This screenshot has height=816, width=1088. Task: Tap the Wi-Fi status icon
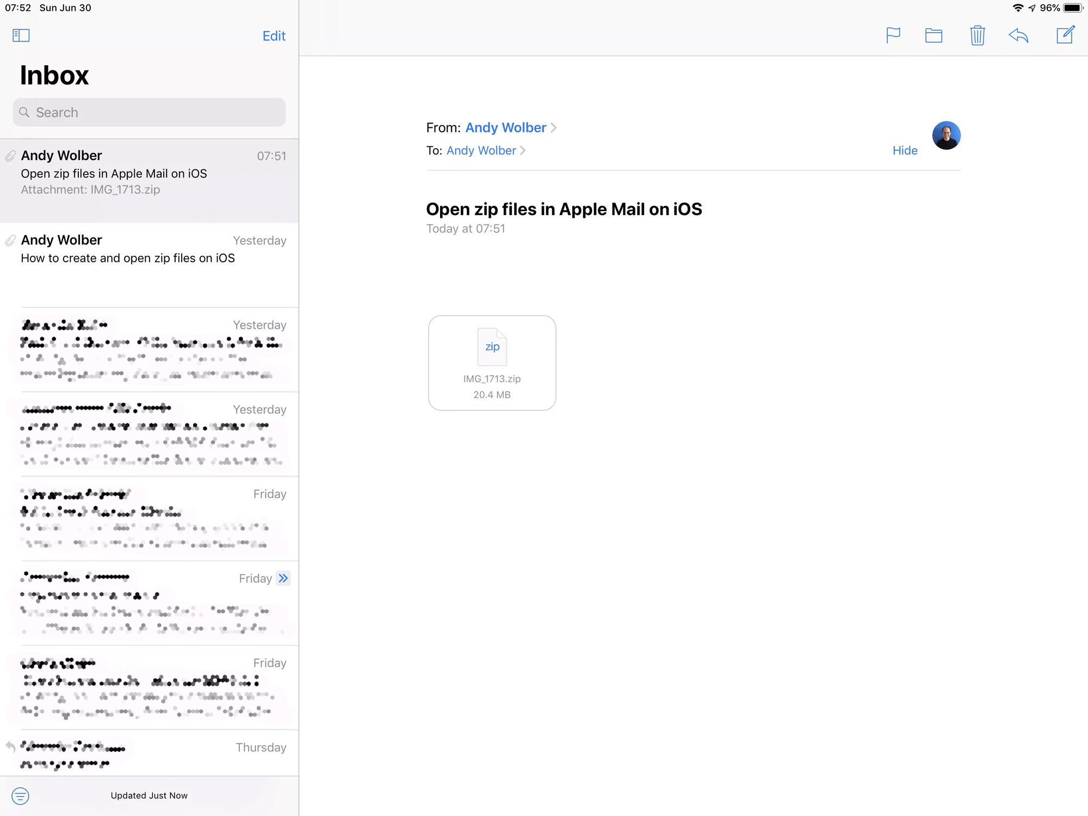[1018, 8]
